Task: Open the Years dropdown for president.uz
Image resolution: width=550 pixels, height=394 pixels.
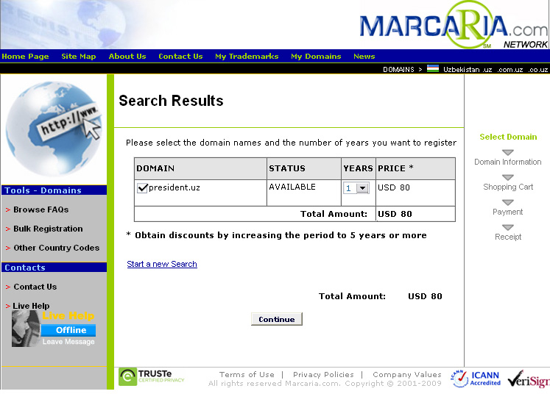Action: 362,188
